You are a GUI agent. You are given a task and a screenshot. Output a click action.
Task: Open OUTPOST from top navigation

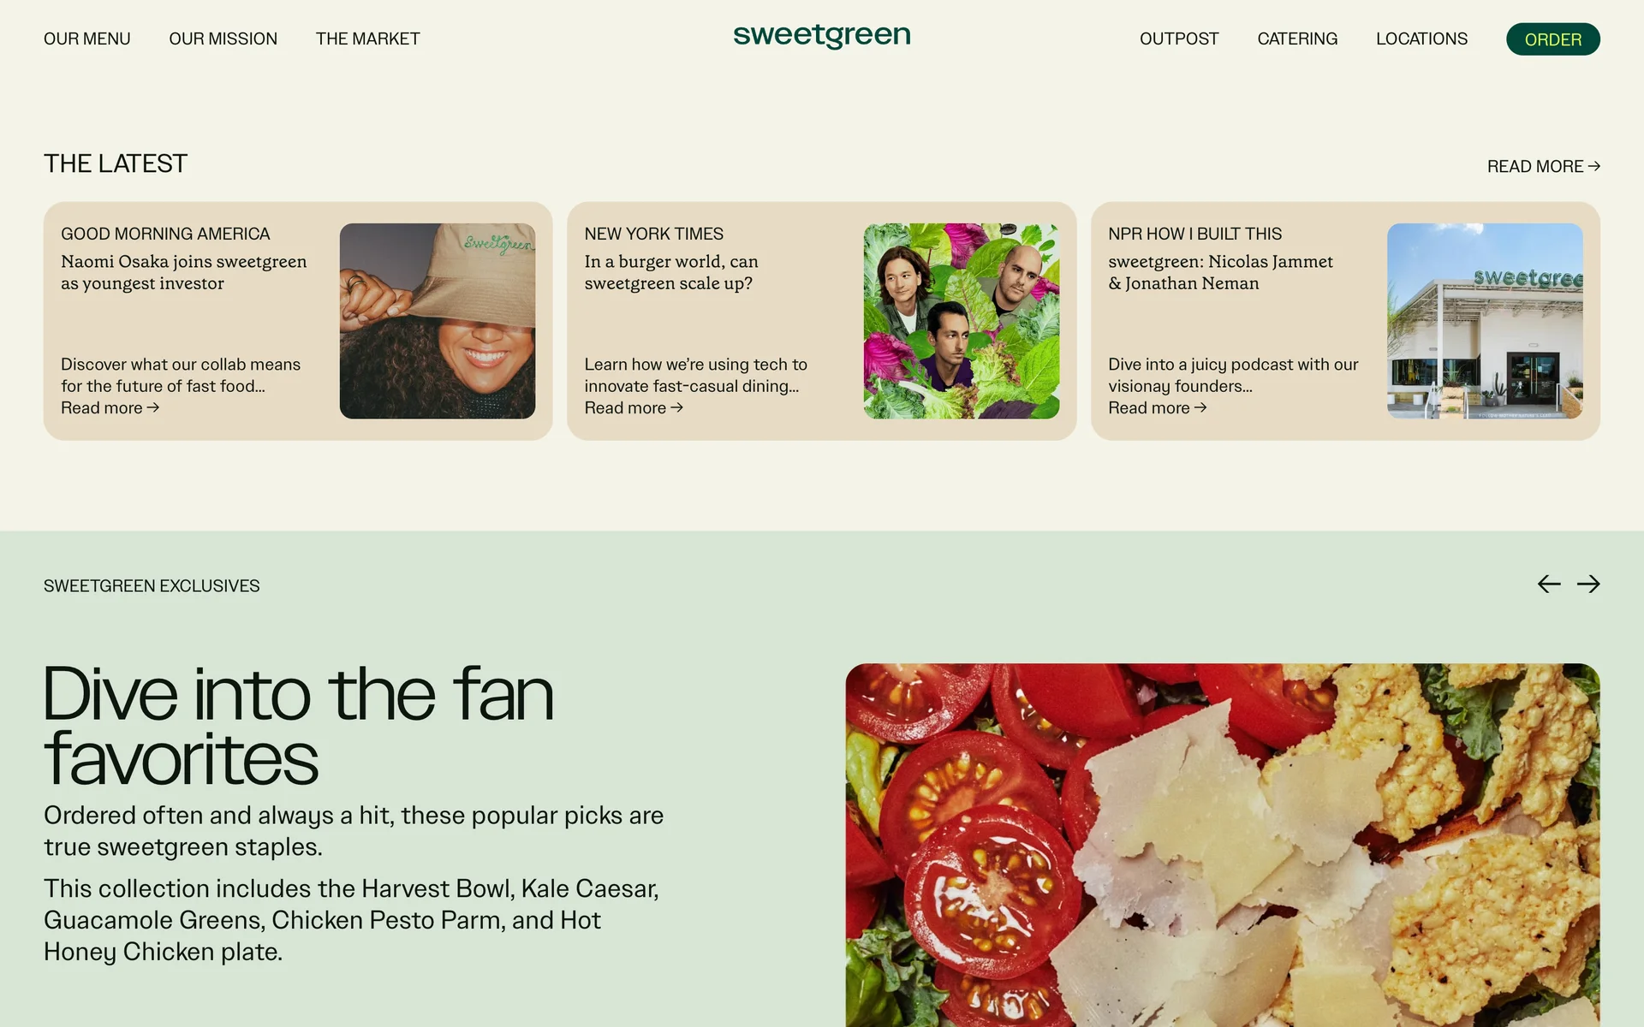(1179, 39)
